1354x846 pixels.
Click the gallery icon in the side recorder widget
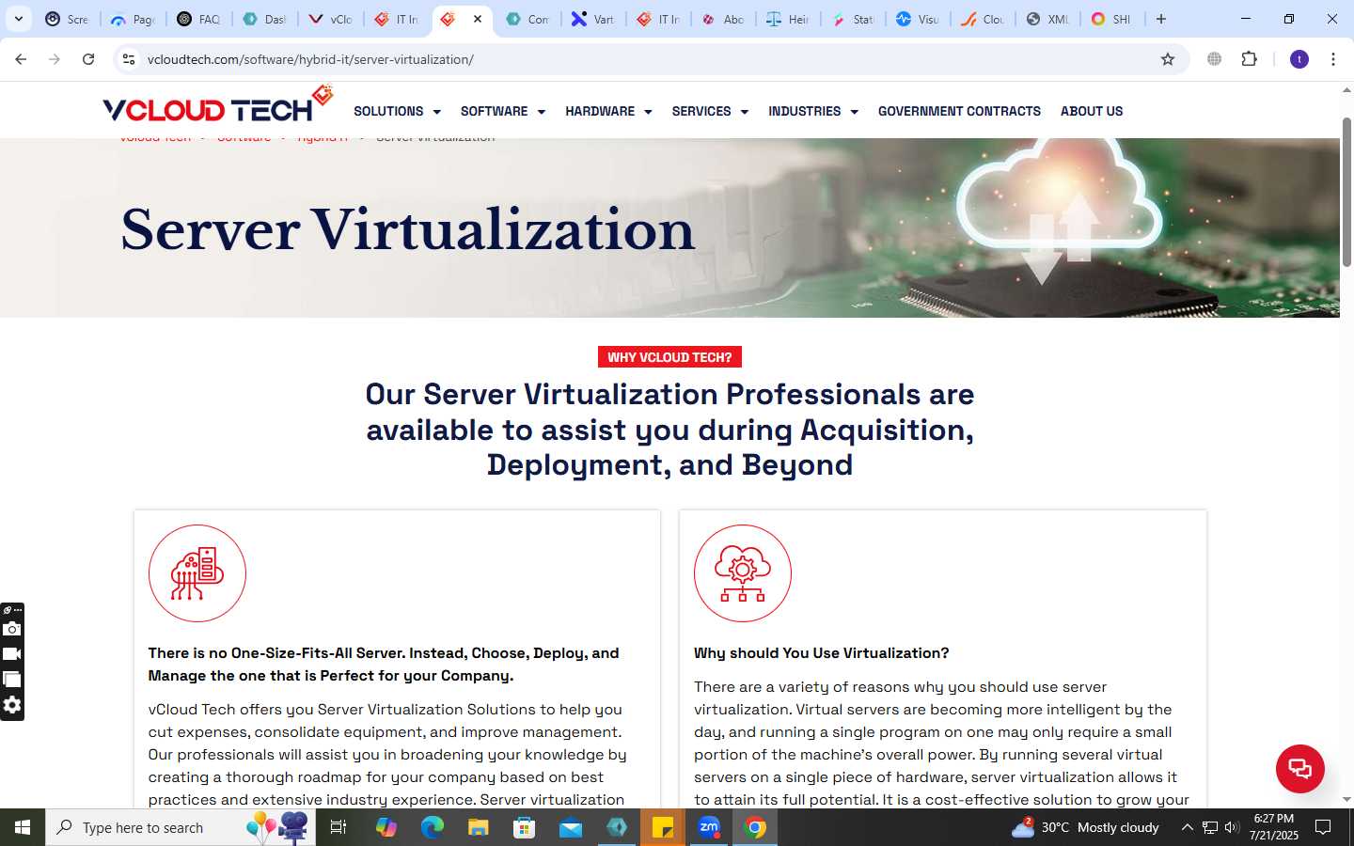click(12, 679)
